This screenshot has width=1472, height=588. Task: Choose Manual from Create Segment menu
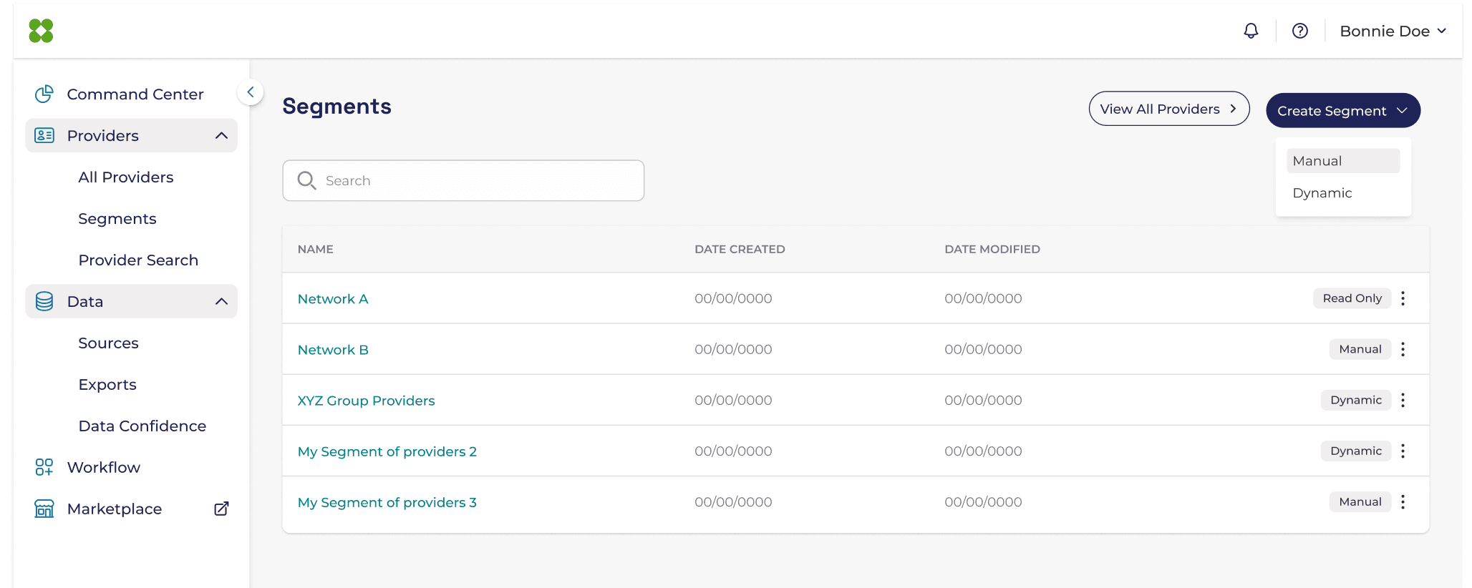click(1343, 161)
